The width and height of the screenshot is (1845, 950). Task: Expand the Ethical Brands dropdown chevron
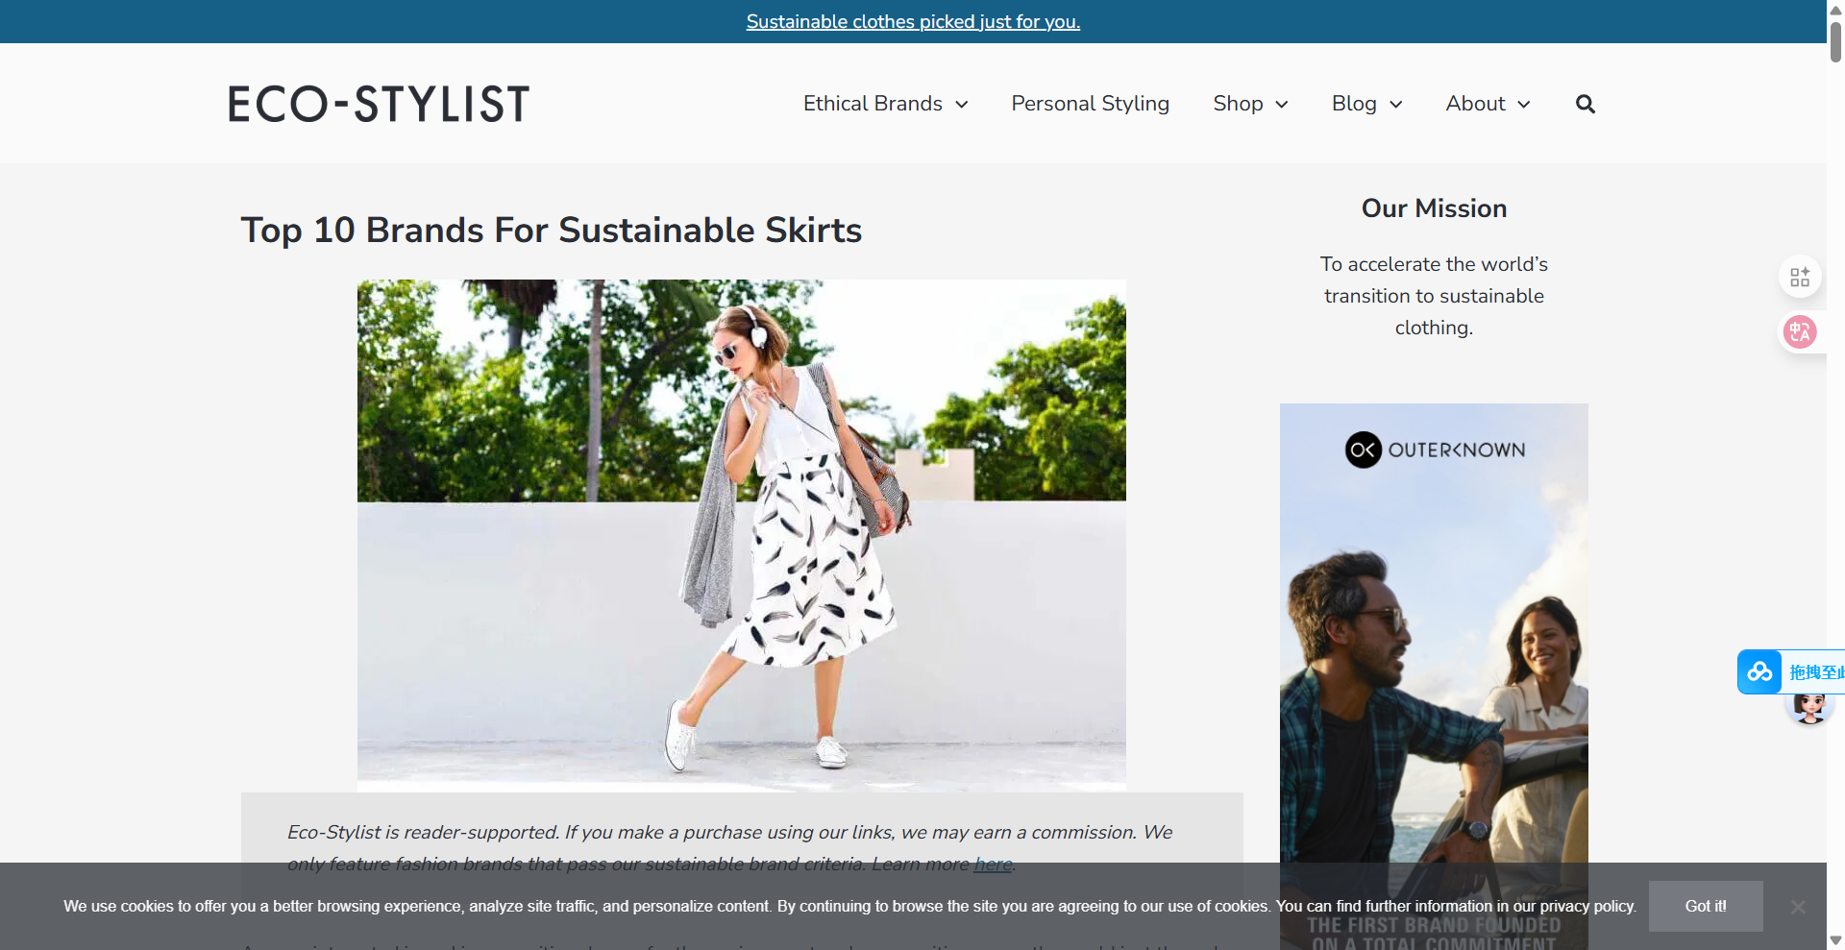click(962, 105)
